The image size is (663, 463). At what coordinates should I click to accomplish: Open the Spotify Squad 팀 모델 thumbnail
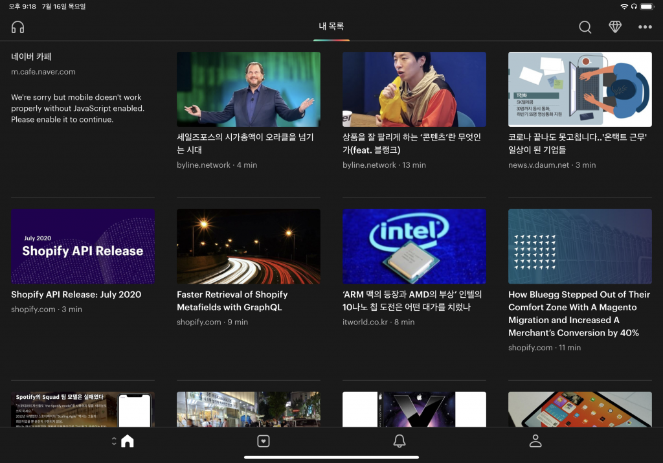pos(83,409)
